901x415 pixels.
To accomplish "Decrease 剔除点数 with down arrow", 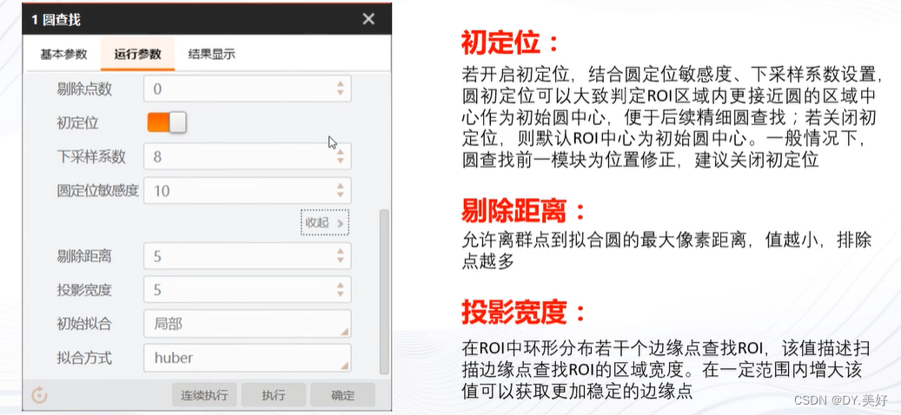I will pyautogui.click(x=341, y=93).
